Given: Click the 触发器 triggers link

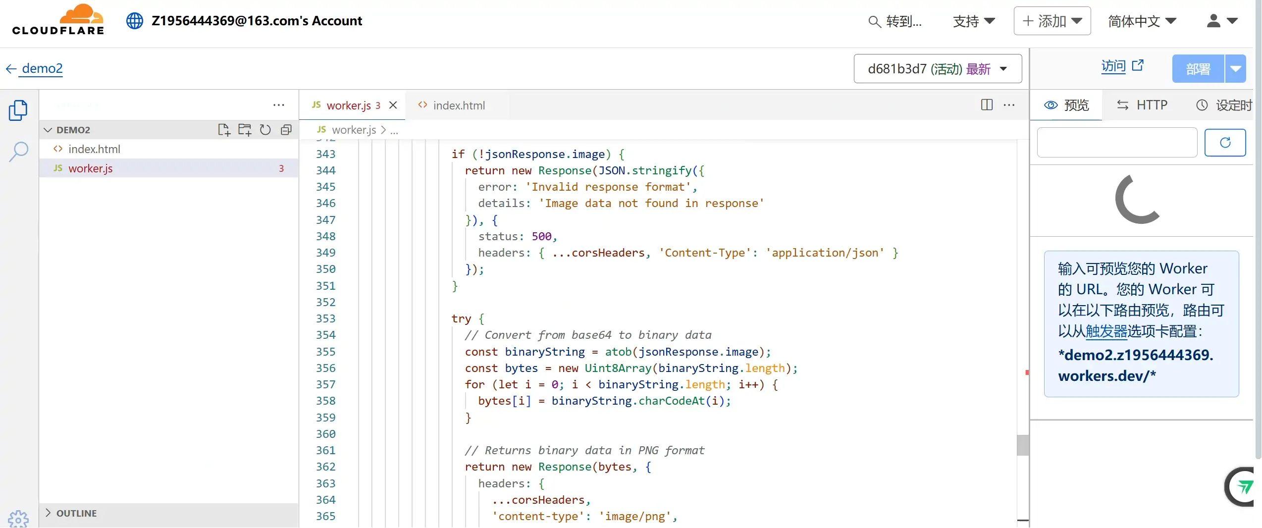Looking at the screenshot, I should 1106,331.
